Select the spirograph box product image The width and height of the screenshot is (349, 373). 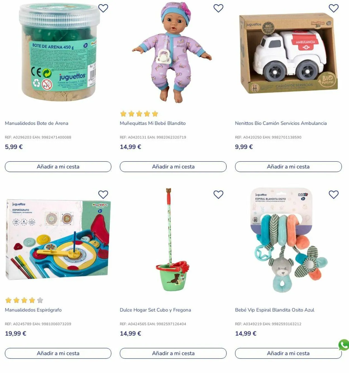click(58, 239)
